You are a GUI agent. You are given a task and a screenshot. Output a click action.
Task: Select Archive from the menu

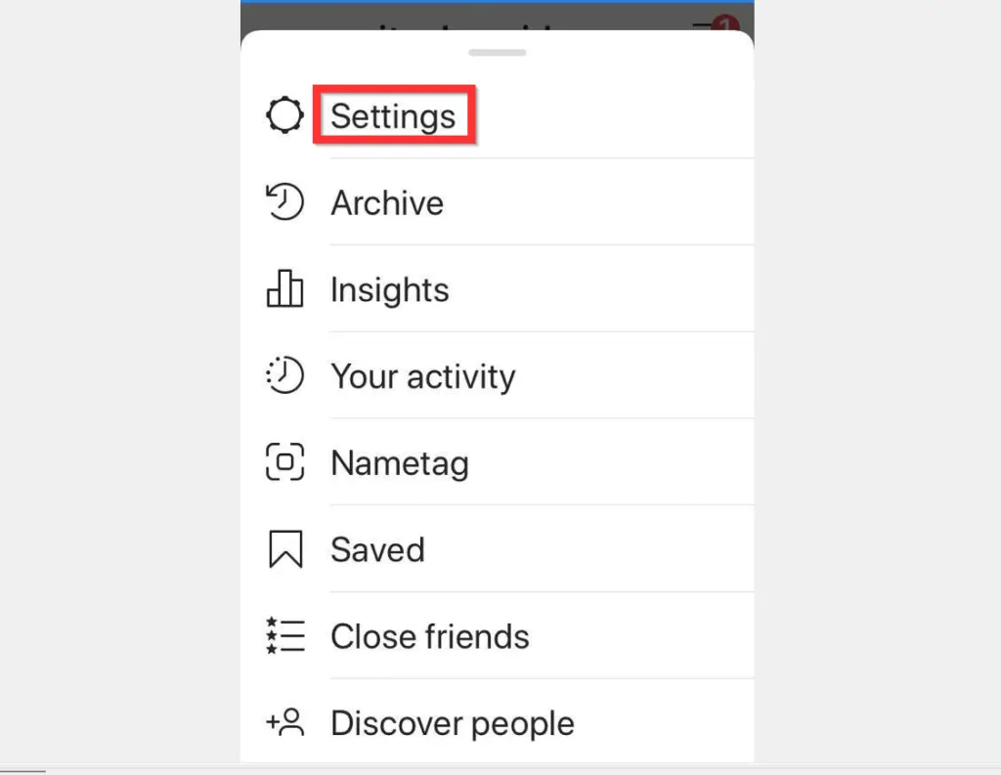[387, 202]
